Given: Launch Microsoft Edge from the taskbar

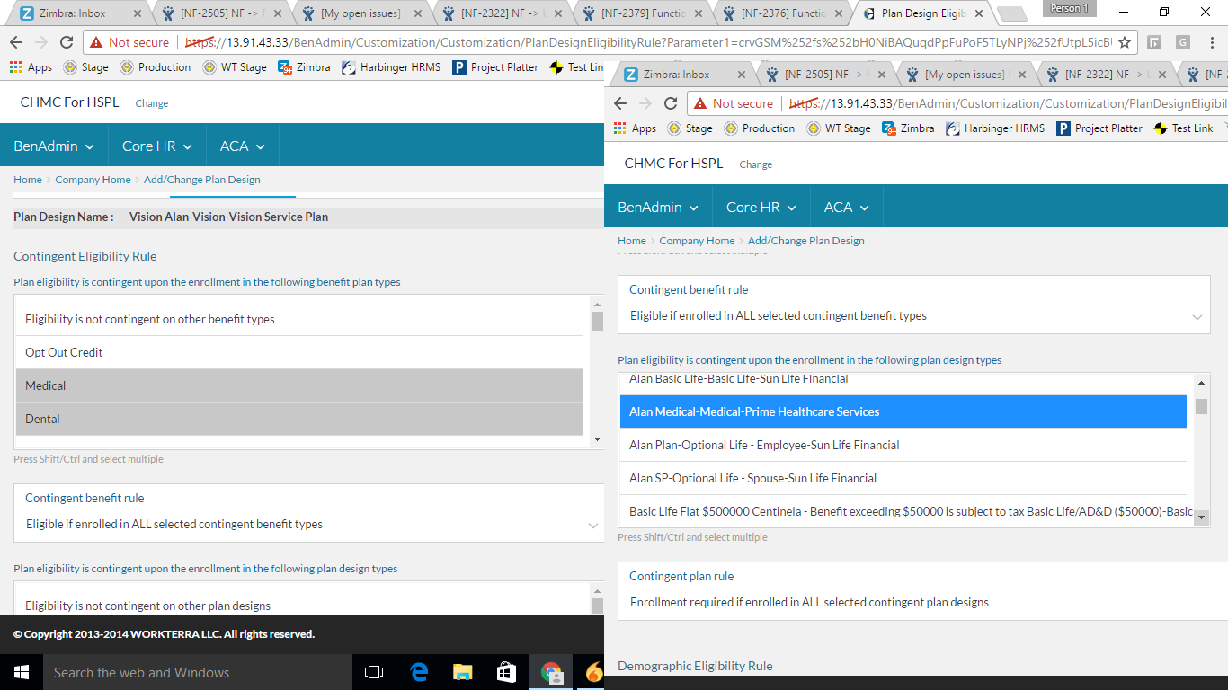Looking at the screenshot, I should point(419,672).
